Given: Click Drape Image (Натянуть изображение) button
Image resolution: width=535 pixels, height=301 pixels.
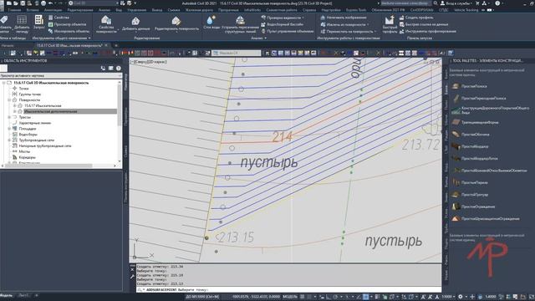Looking at the screenshot, I should [x=344, y=18].
